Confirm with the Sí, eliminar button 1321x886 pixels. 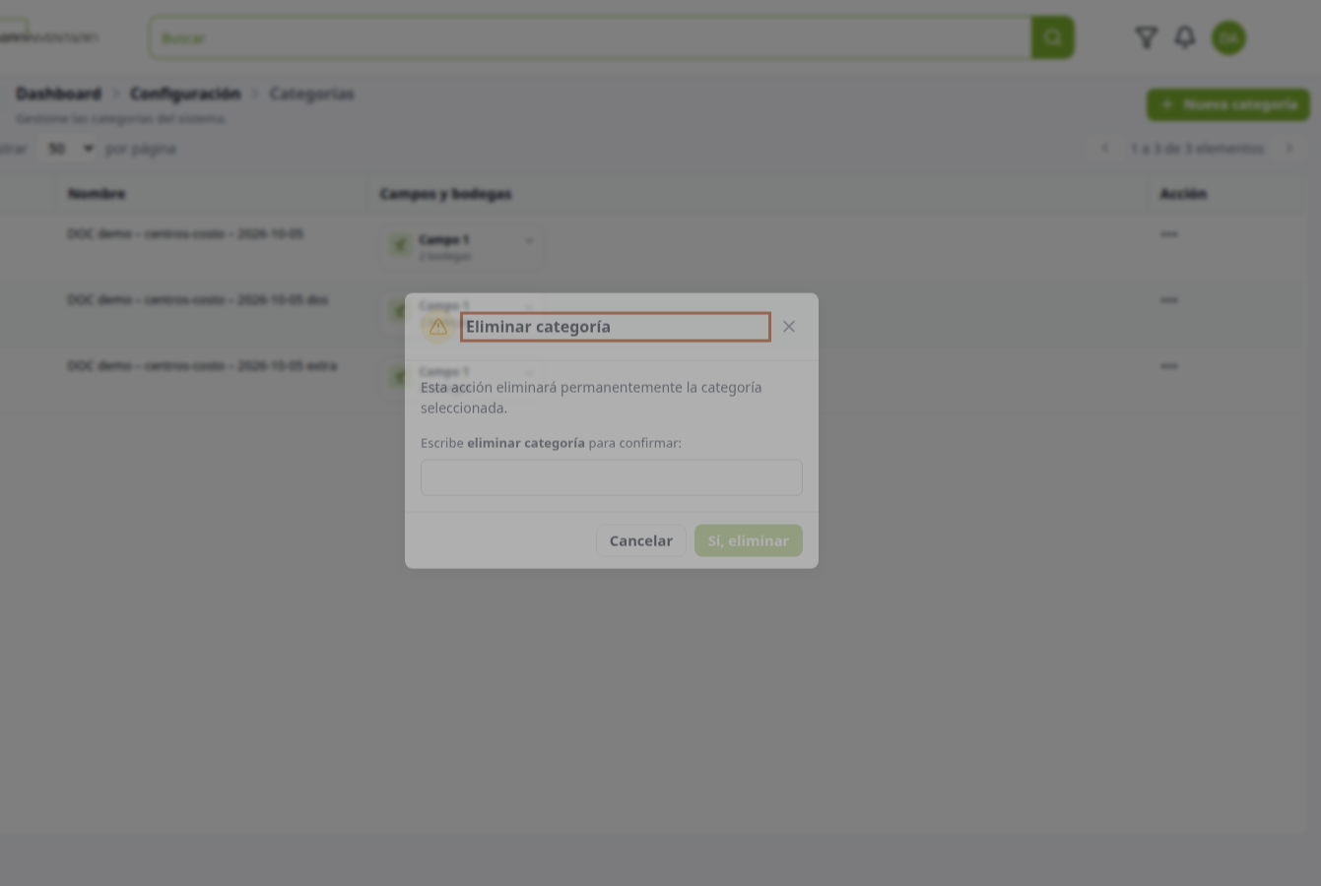748,540
